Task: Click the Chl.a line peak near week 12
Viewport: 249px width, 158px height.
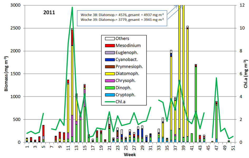Action: (x=72, y=7)
